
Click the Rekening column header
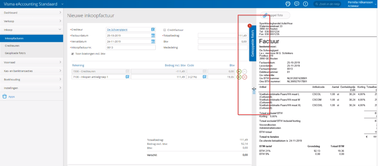(78, 65)
